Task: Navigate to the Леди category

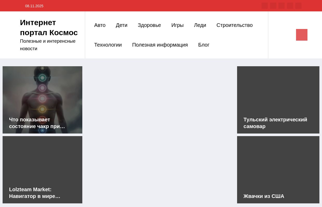Action: pyautogui.click(x=200, y=25)
